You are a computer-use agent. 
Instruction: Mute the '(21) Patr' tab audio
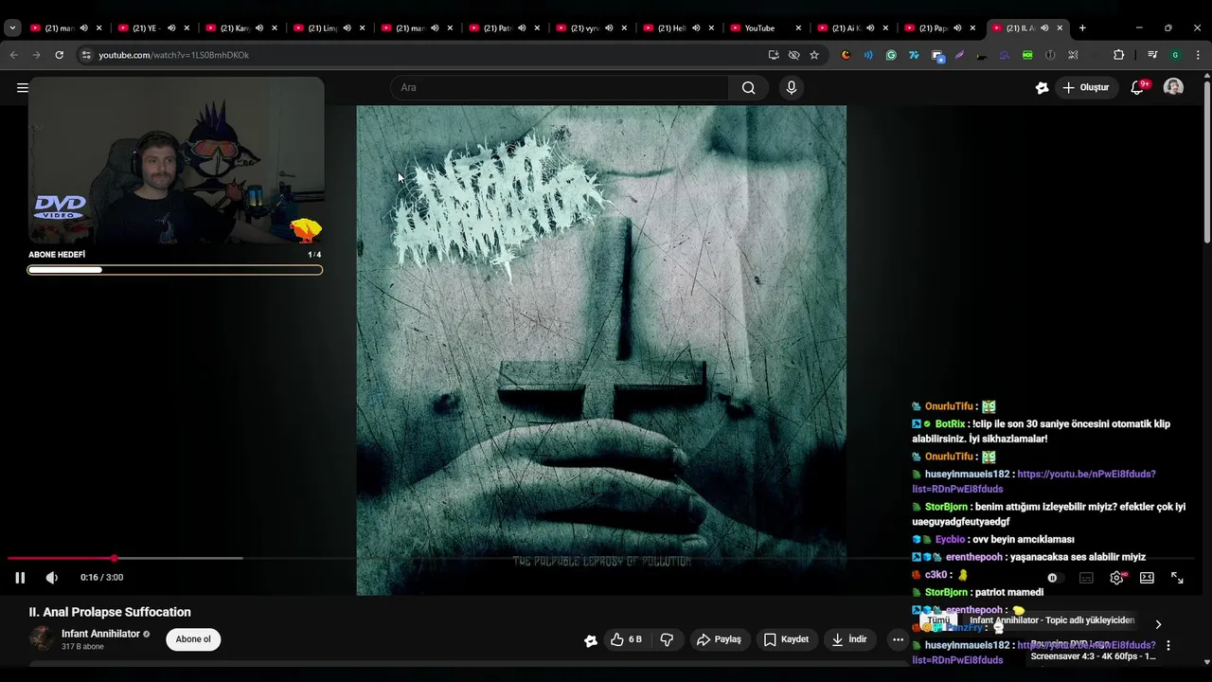(x=522, y=28)
